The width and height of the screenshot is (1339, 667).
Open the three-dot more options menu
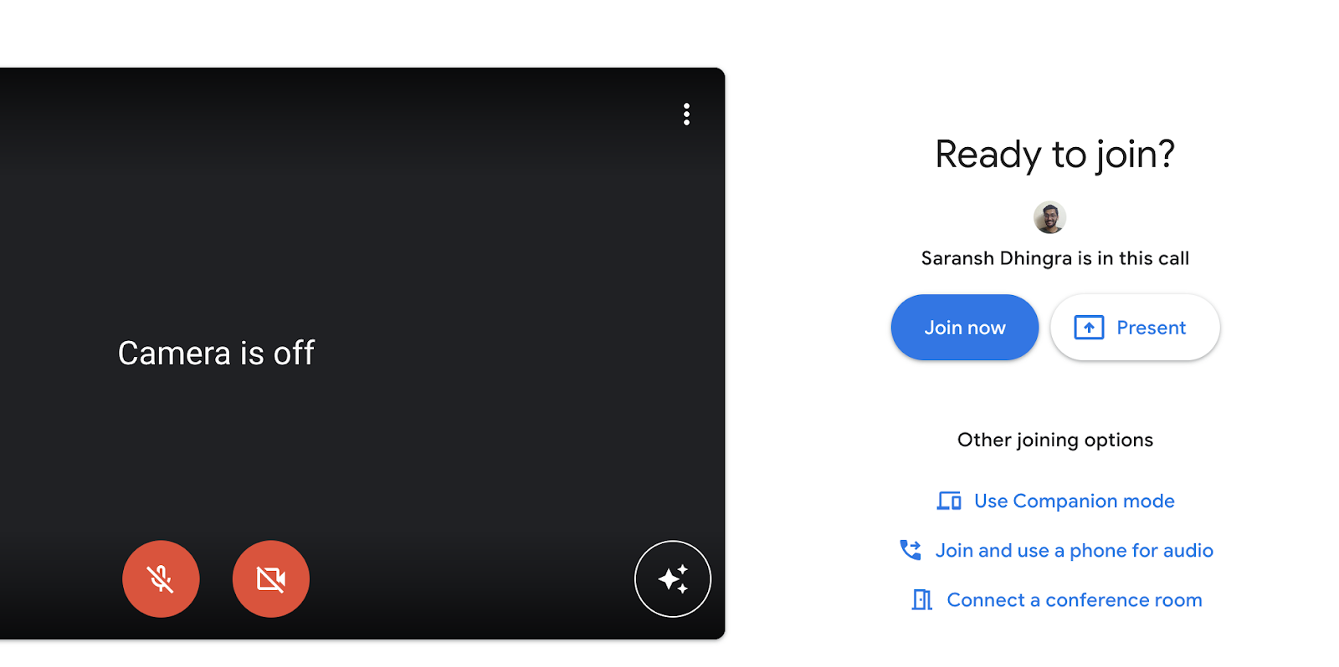pyautogui.click(x=686, y=115)
